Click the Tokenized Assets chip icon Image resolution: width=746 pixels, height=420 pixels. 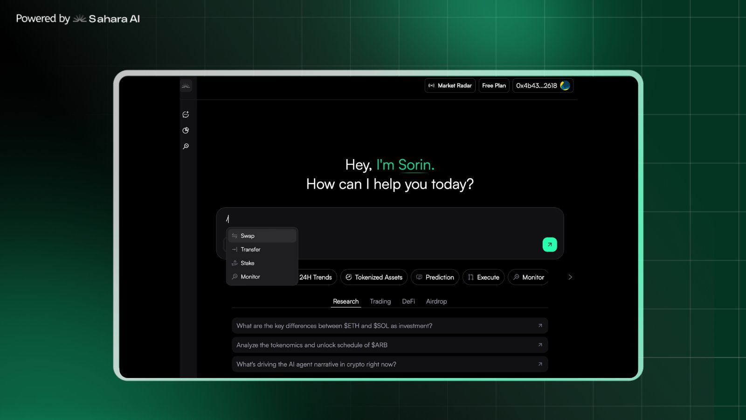[349, 277]
